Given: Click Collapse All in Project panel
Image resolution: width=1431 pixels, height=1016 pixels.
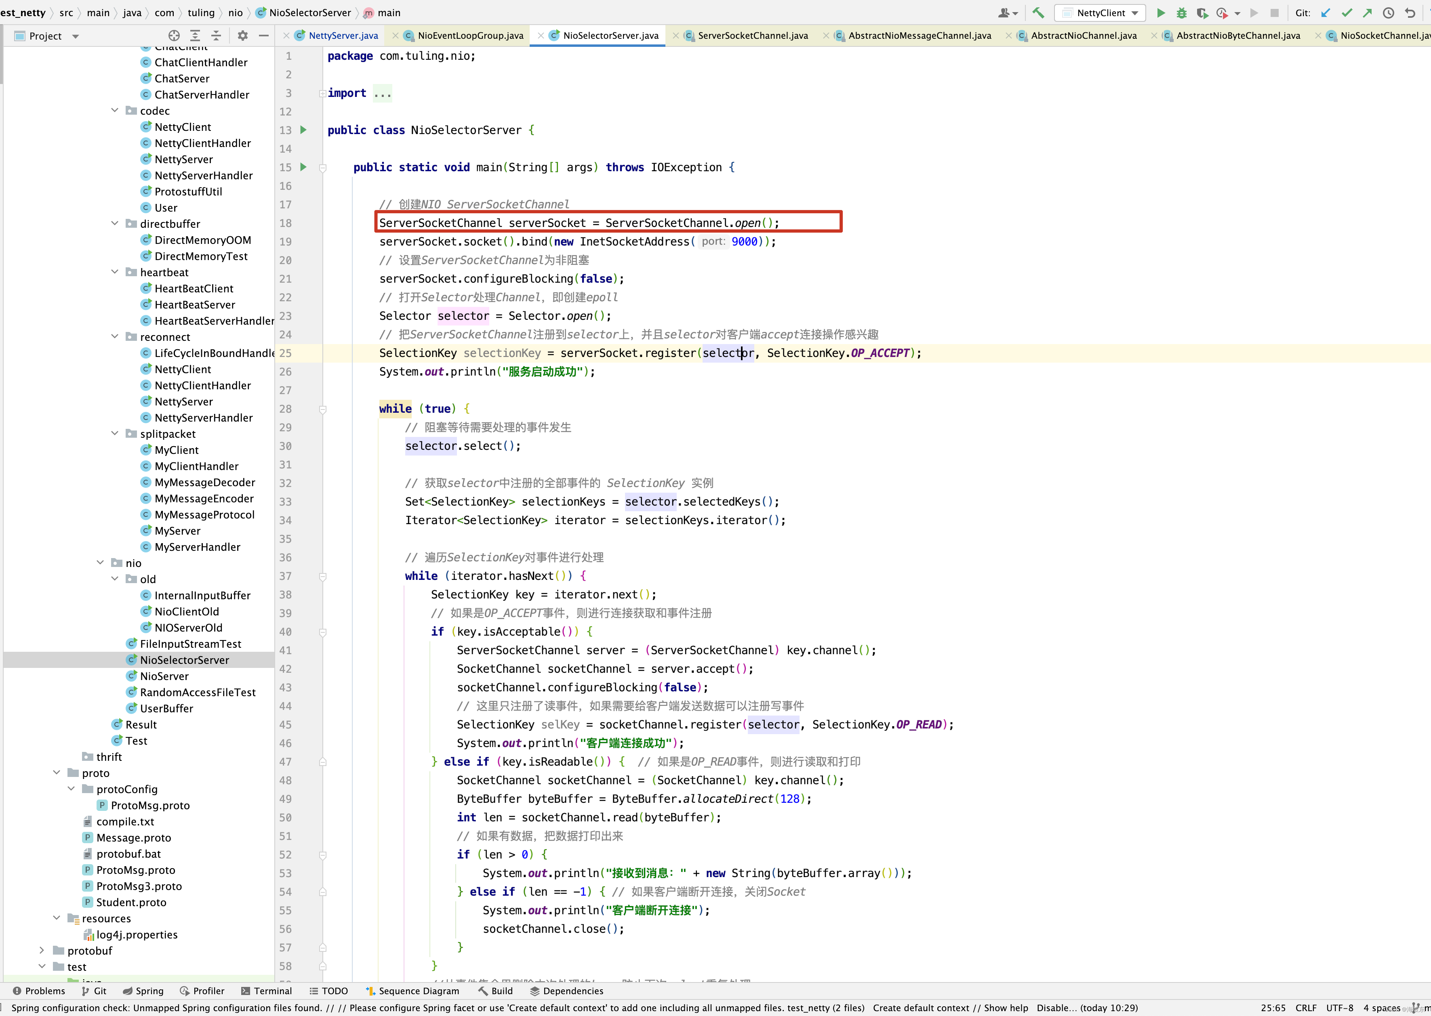Looking at the screenshot, I should click(216, 36).
